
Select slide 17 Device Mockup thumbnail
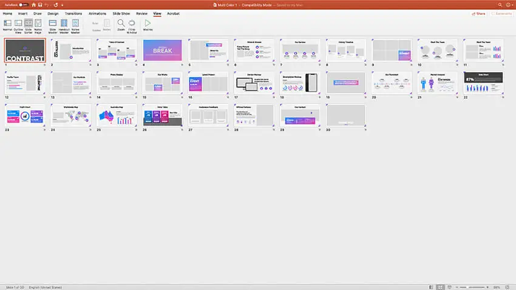(x=254, y=83)
